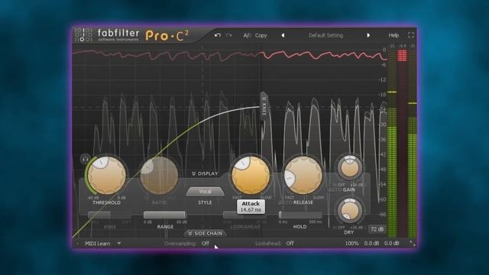This screenshot has height=275, width=489.
Task: Click the Knee handle on the curve
Action: click(264, 106)
